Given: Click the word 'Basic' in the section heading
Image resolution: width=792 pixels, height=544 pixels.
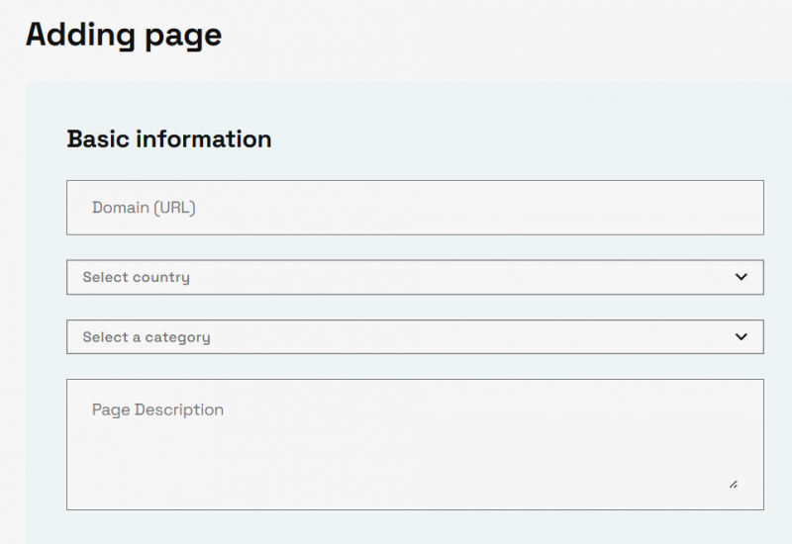Looking at the screenshot, I should (x=98, y=139).
